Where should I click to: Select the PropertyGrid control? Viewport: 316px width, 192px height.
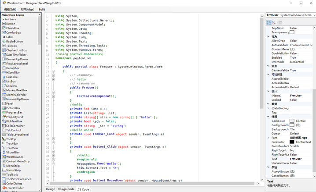(13, 117)
